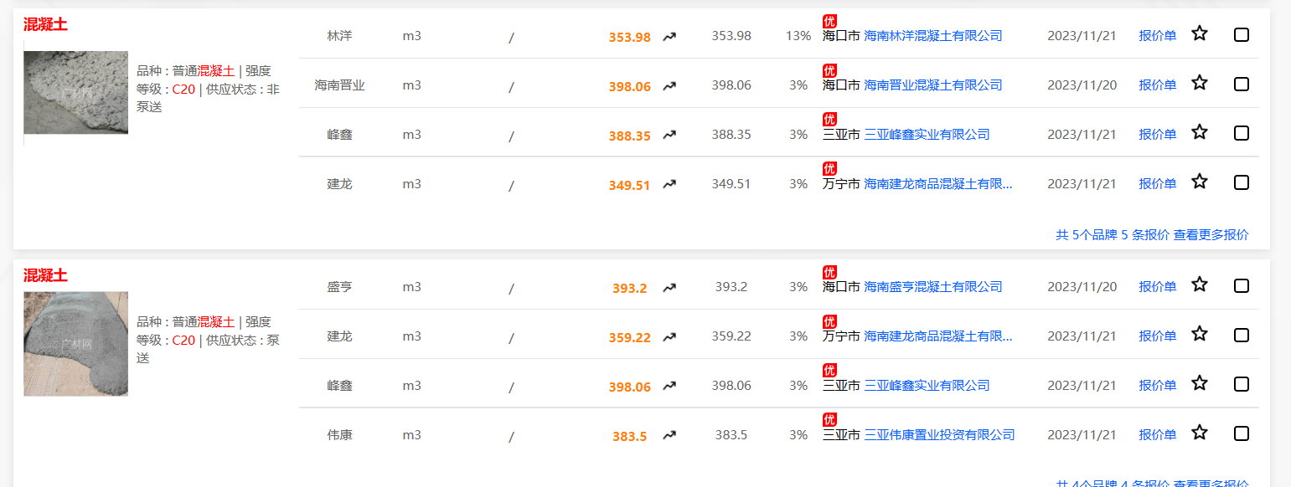Tick checkbox for 林洋 353.98 row
This screenshot has height=487, width=1291.
click(x=1242, y=34)
